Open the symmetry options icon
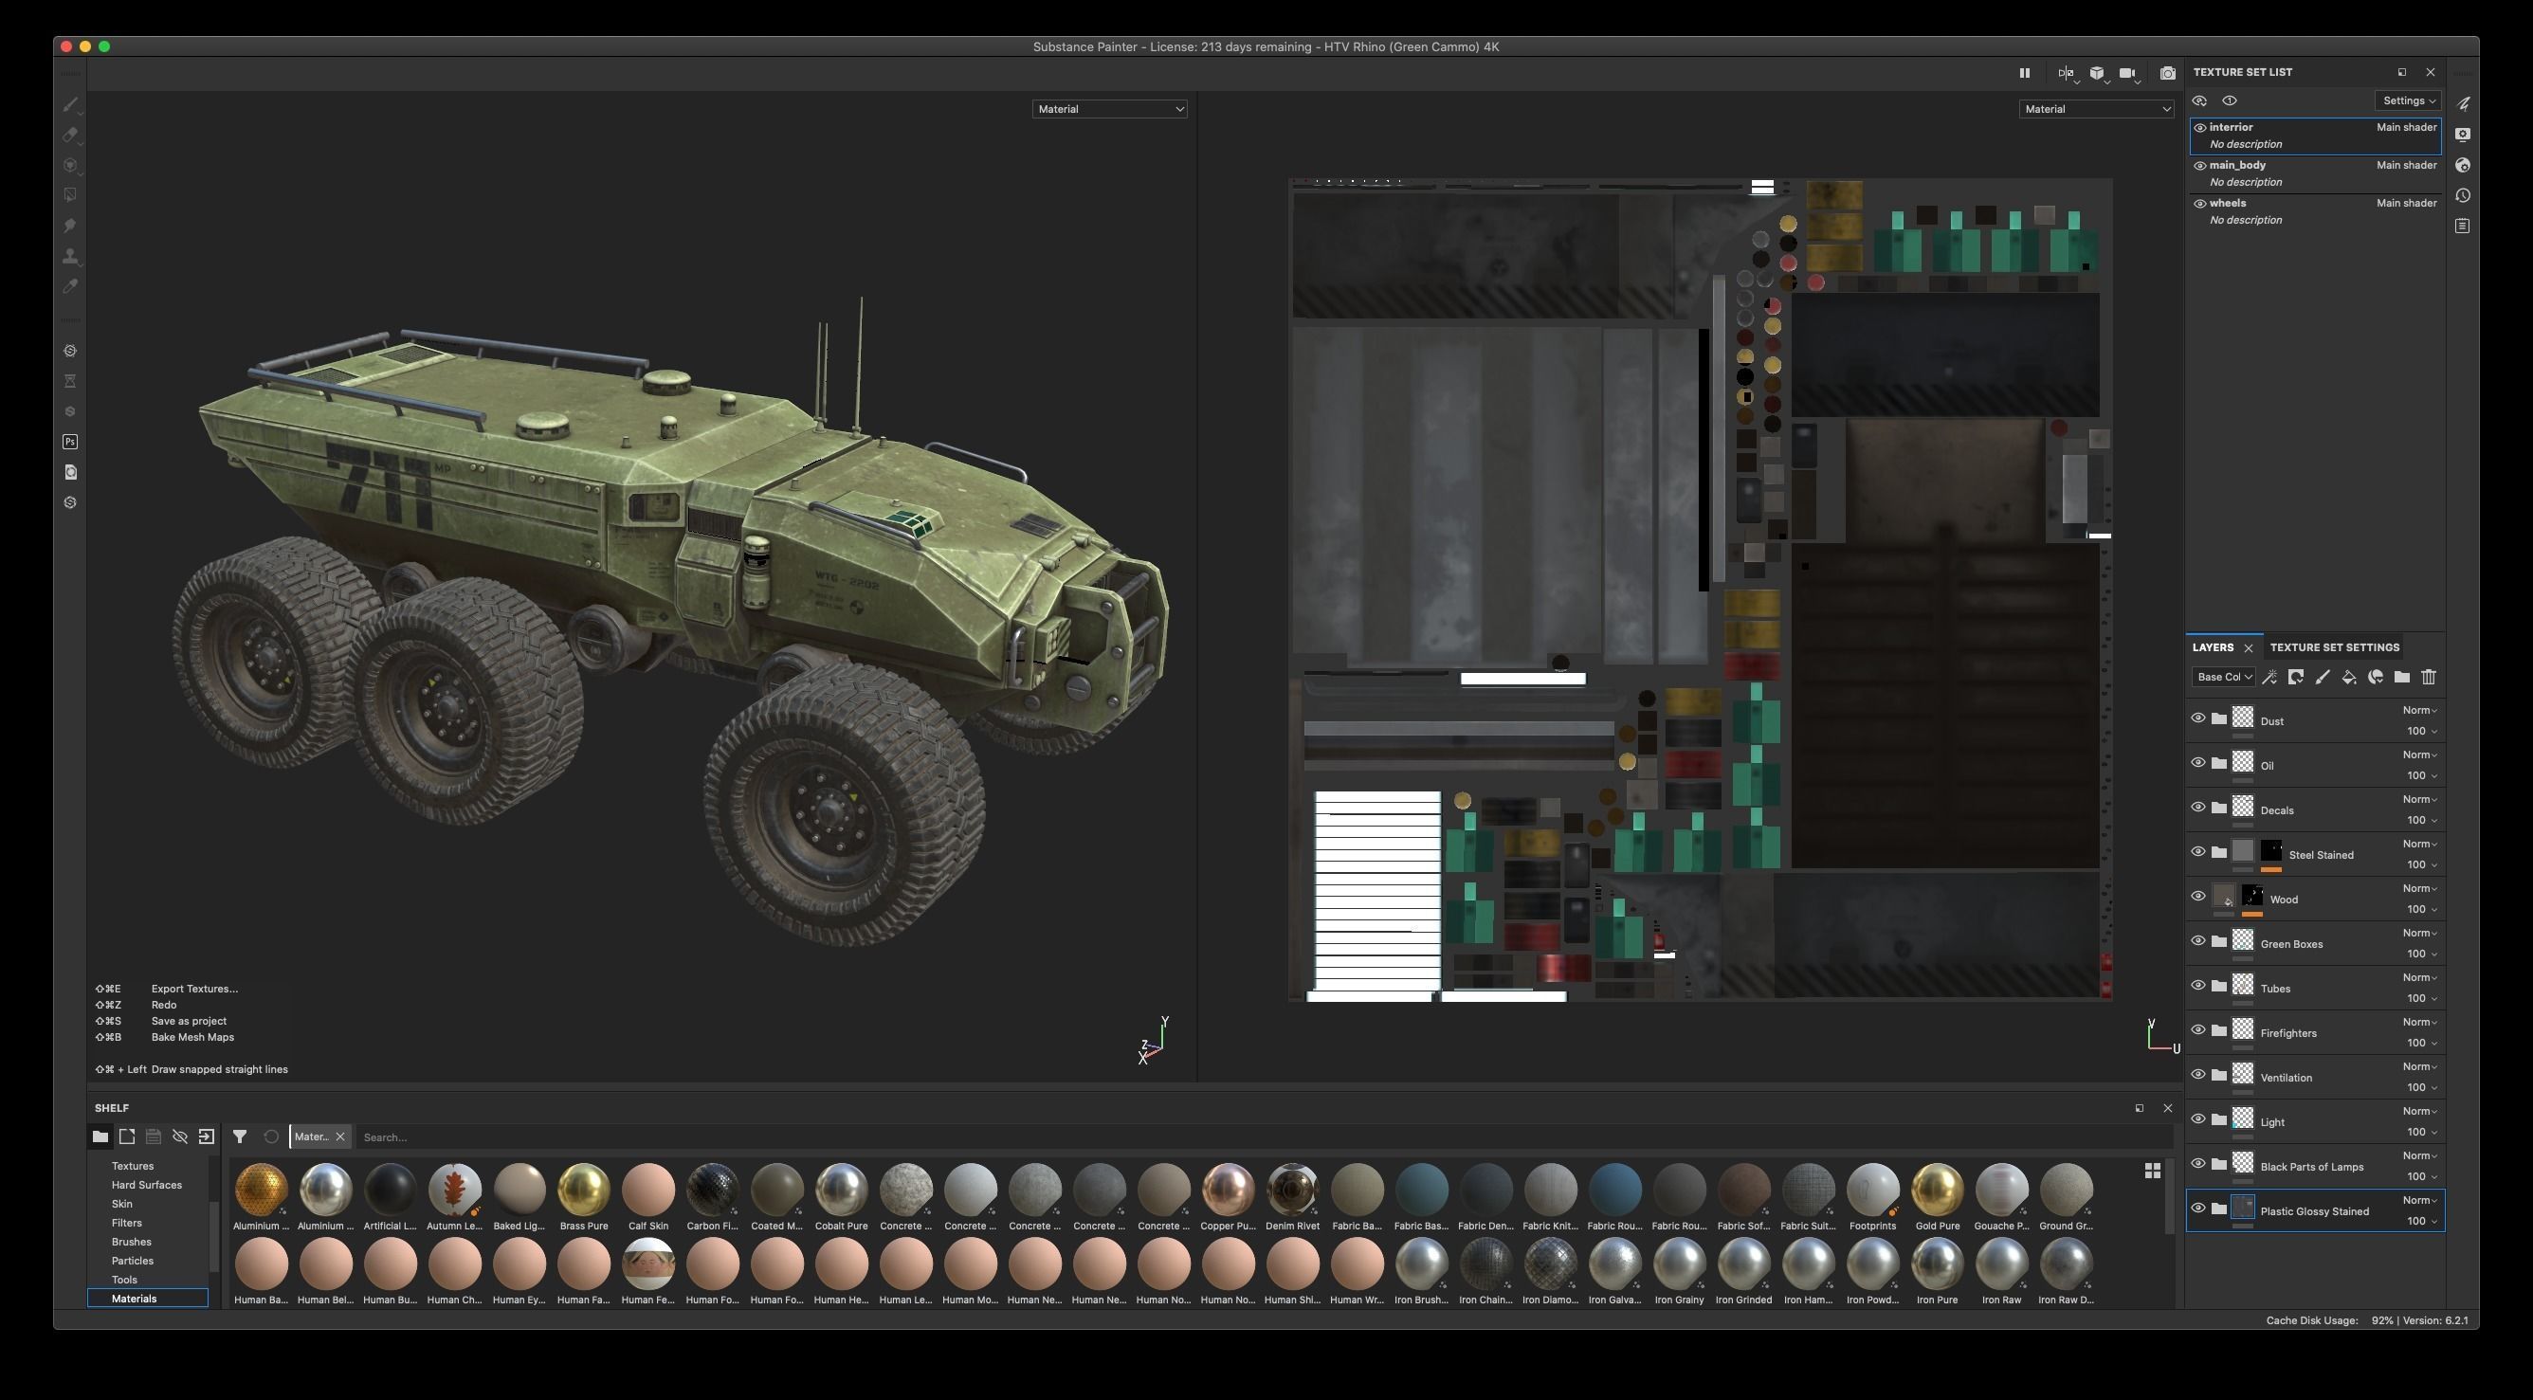 click(2066, 73)
